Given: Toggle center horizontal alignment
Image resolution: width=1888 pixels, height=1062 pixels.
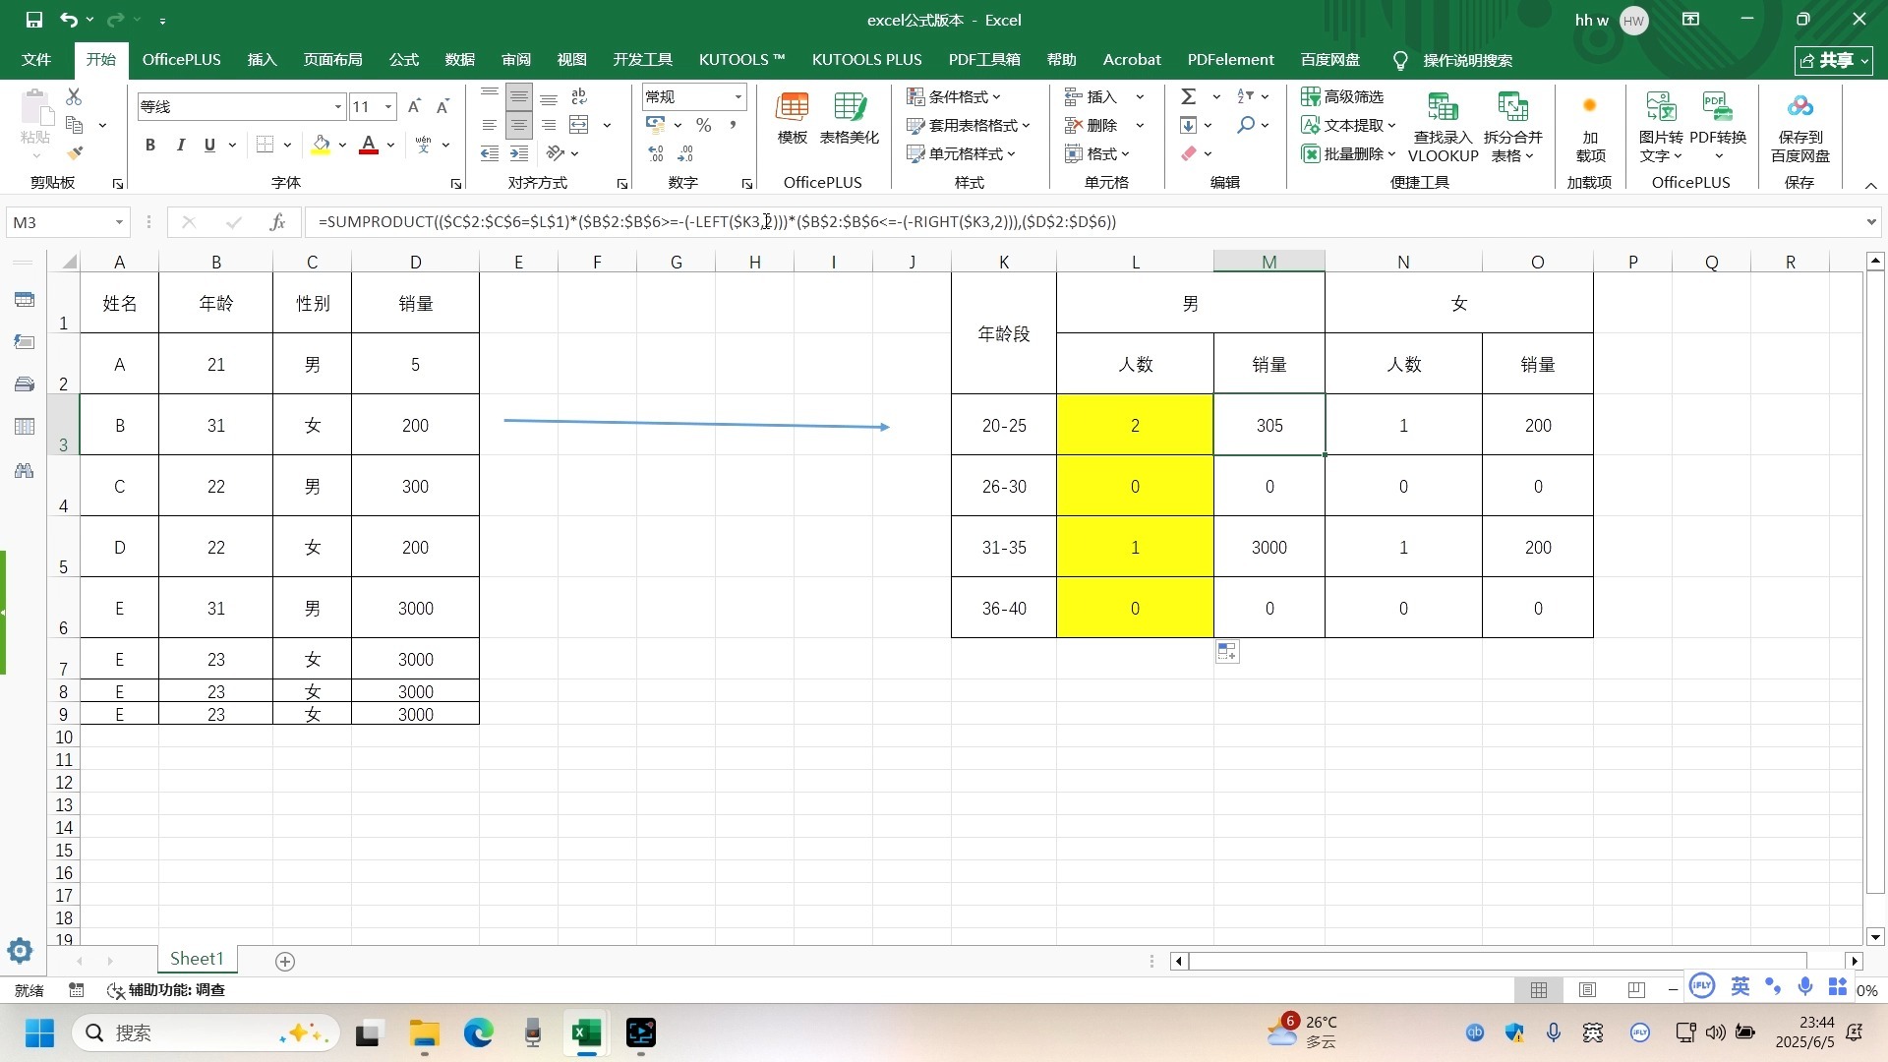Looking at the screenshot, I should coord(519,125).
